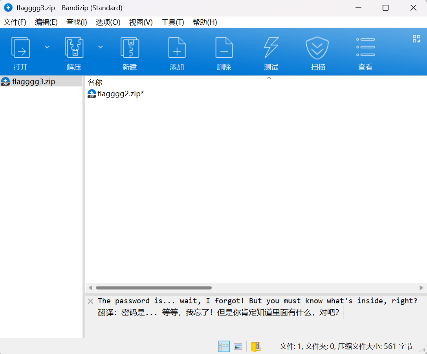Screen dimensions: 427x354
Task: Click the horizontal scrollbar thumb in file list
Action: coord(153,288)
